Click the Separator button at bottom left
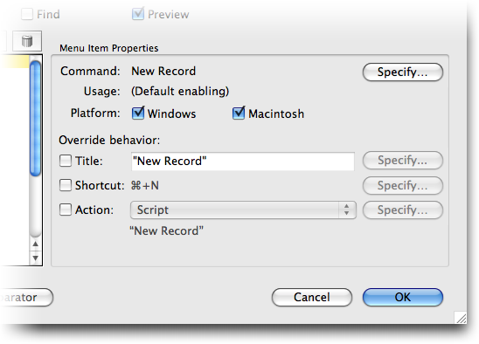The width and height of the screenshot is (479, 344). coord(26,298)
